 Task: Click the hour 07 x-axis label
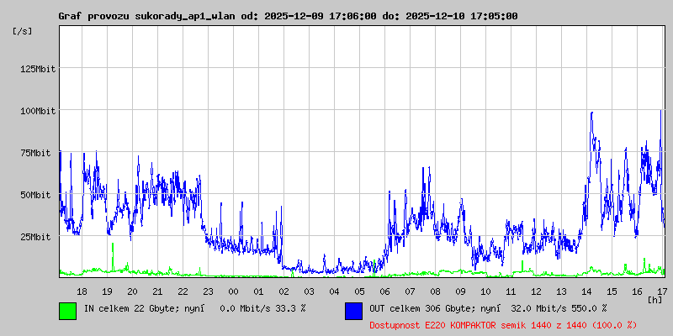(410, 291)
